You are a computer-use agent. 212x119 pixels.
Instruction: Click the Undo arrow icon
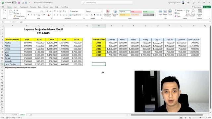3,10
